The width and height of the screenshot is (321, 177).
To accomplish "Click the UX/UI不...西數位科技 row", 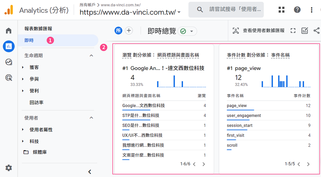I will [164, 135].
